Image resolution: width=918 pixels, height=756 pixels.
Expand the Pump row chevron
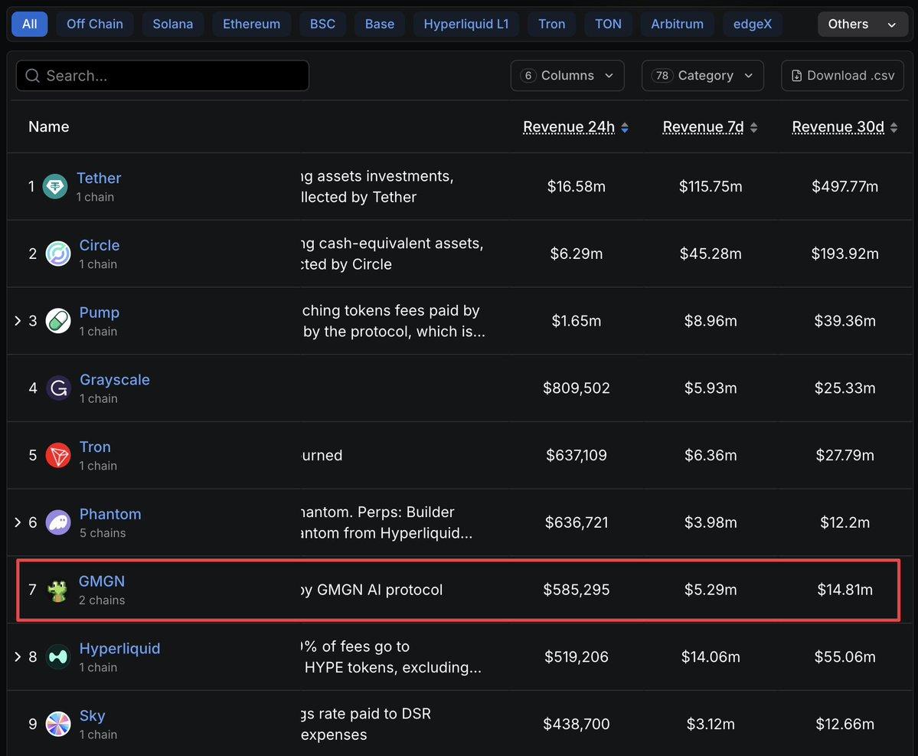pyautogui.click(x=18, y=321)
